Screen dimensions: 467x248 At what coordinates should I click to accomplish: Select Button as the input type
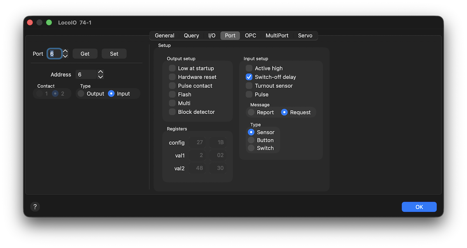[251, 140]
